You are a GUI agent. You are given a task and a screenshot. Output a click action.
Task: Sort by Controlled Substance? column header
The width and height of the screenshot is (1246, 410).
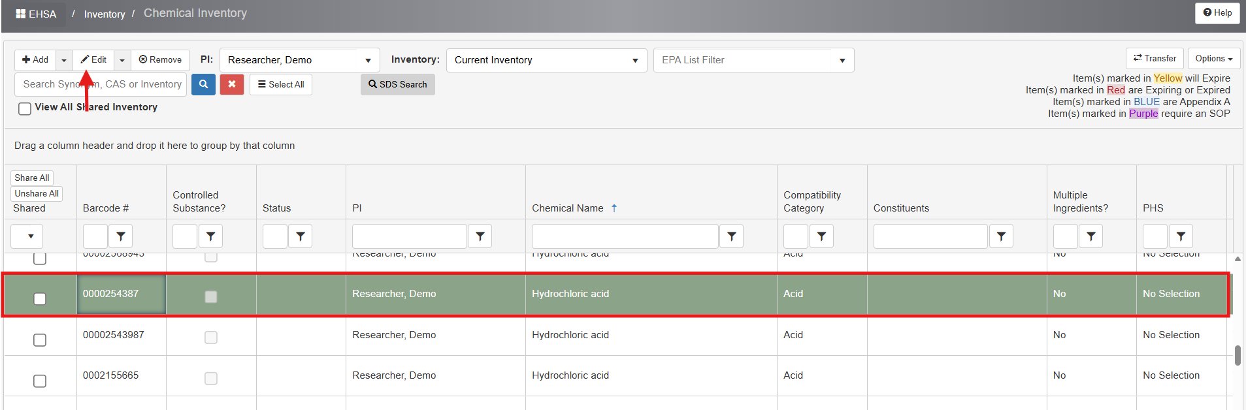click(199, 202)
